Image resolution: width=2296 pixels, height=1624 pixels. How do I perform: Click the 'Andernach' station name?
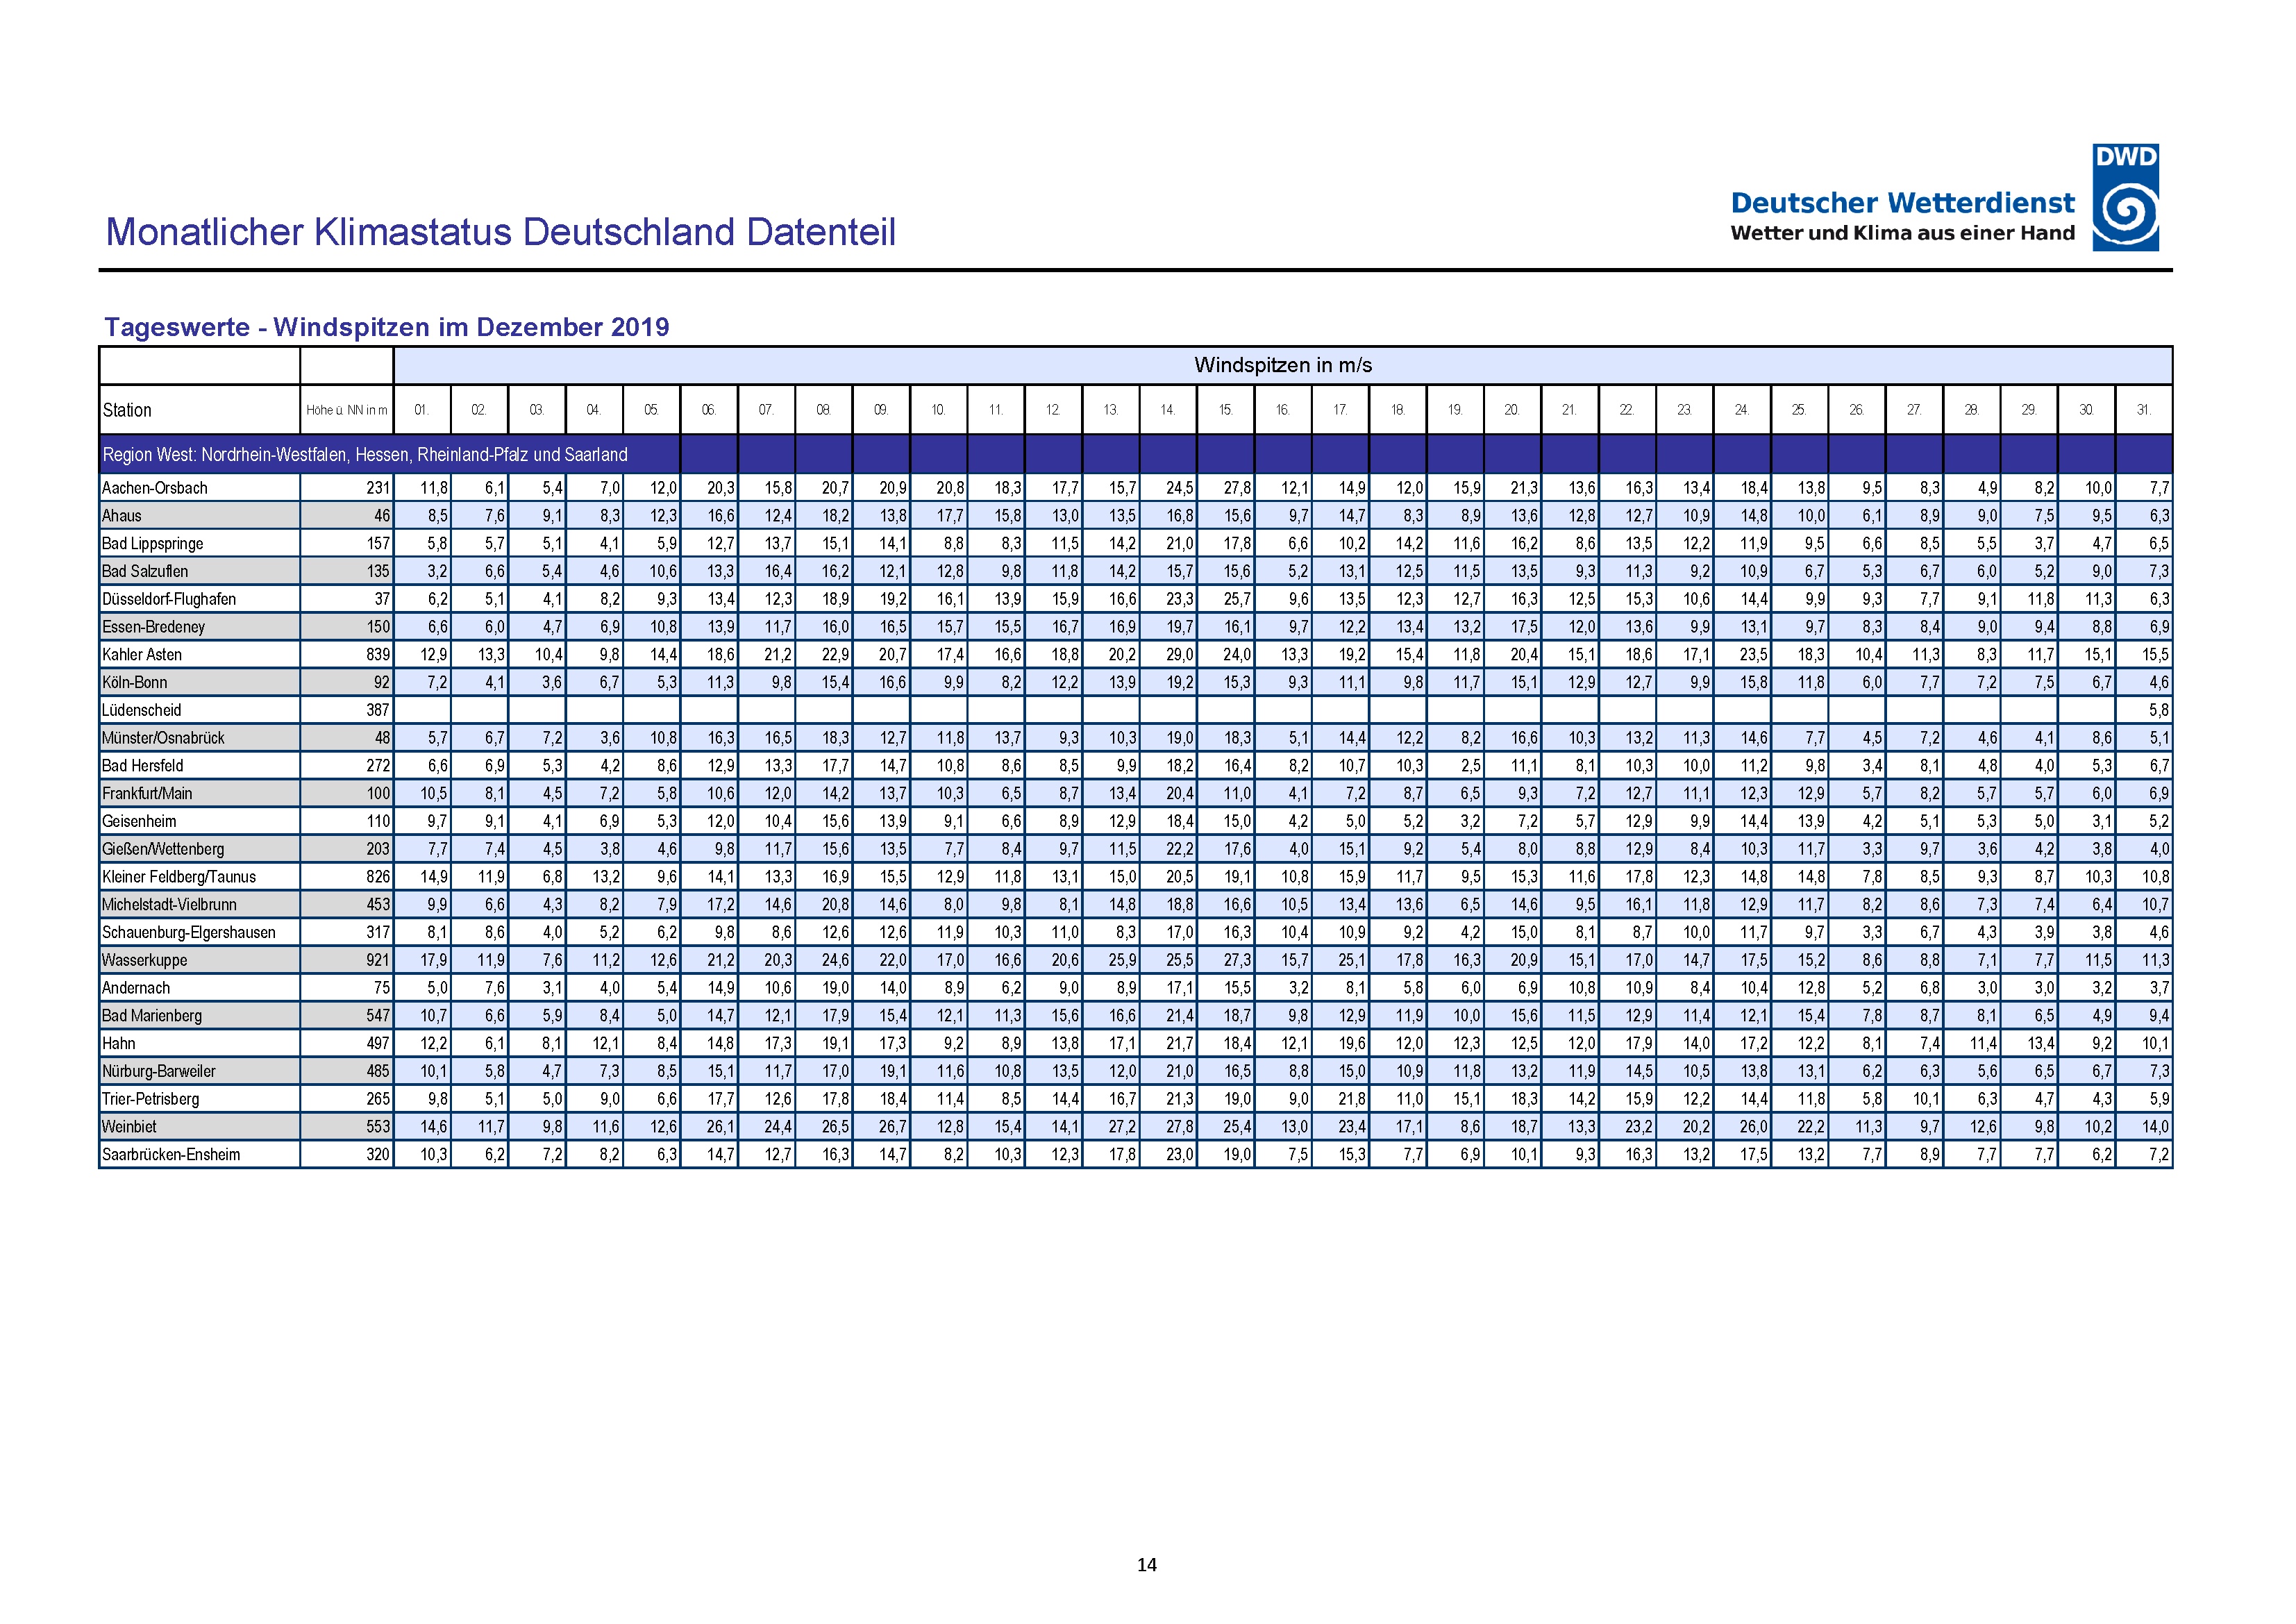[x=136, y=988]
